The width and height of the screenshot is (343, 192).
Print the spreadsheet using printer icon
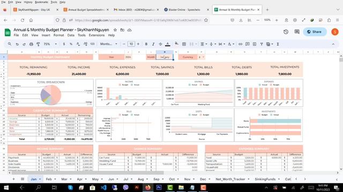[x=31, y=44]
